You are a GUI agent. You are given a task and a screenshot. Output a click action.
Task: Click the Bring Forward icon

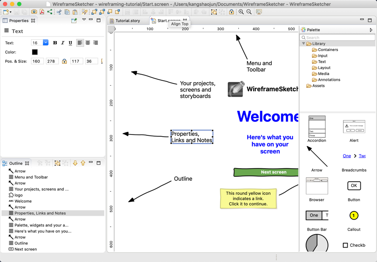[x=102, y=12]
